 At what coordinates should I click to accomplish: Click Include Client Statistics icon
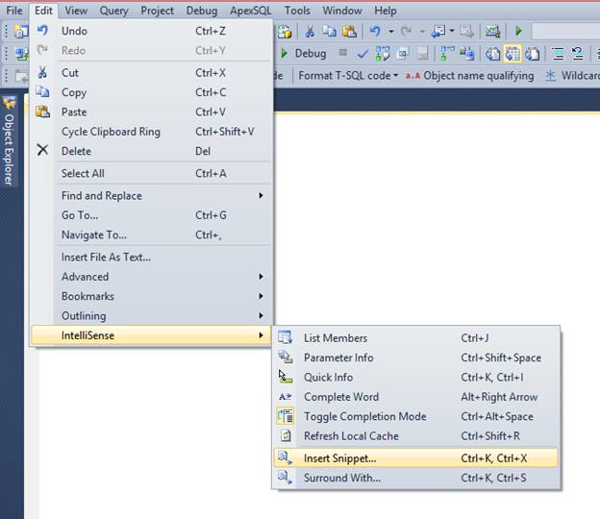coord(467,54)
